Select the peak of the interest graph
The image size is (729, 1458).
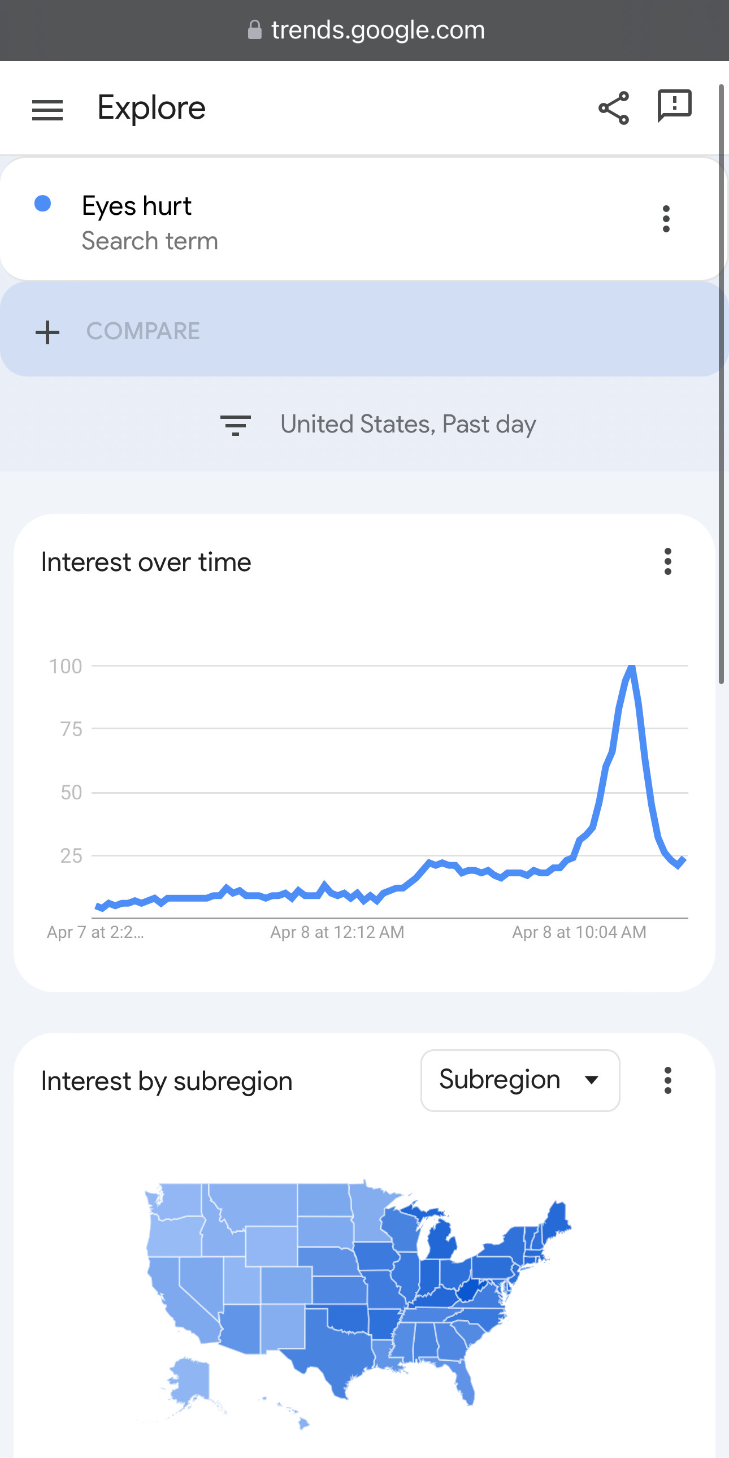pyautogui.click(x=631, y=667)
